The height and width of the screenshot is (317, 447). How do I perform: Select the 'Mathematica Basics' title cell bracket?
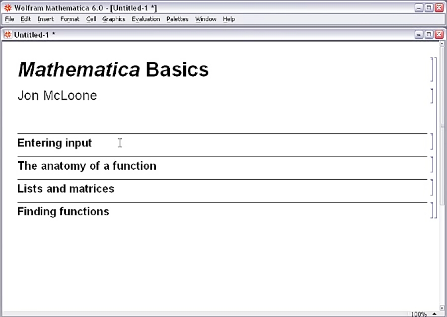432,69
